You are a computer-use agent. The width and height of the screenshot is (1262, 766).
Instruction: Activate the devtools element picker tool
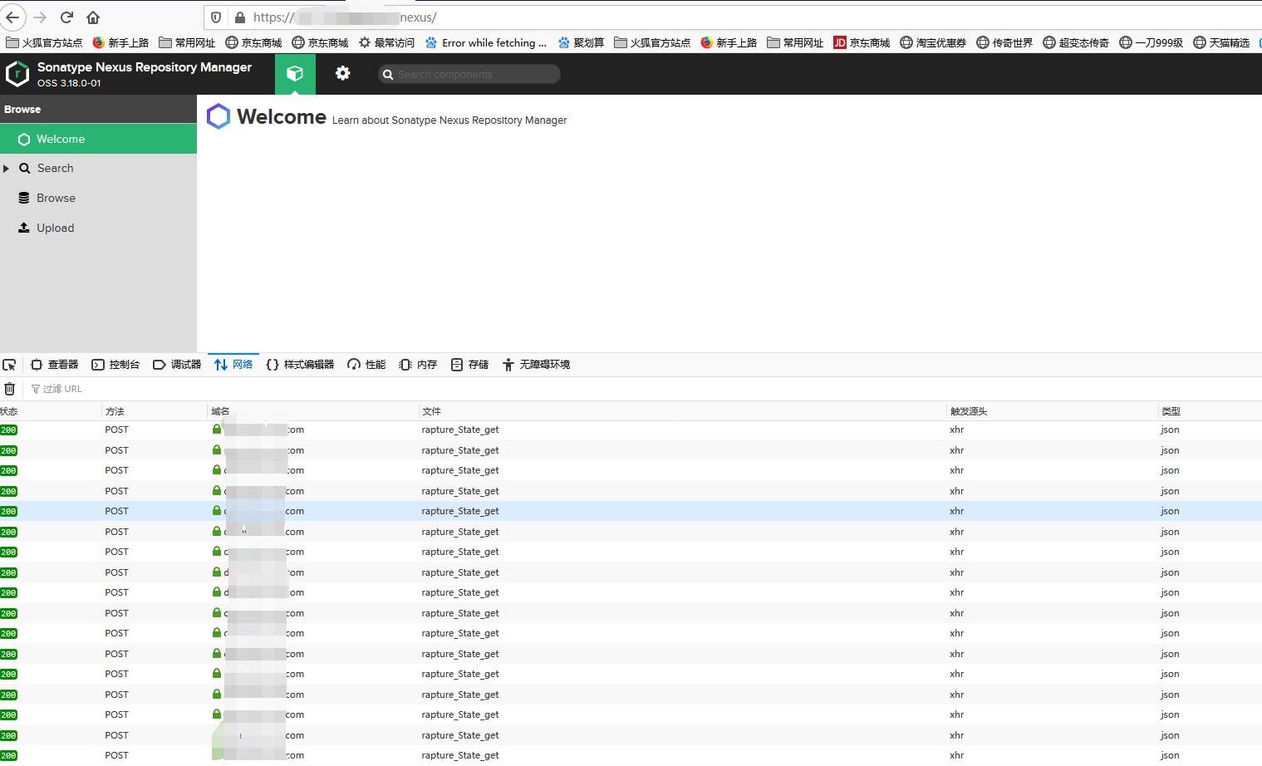tap(9, 364)
